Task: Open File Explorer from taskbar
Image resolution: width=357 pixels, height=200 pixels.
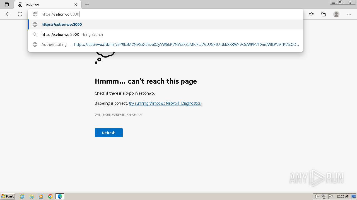Action: tap(32, 196)
